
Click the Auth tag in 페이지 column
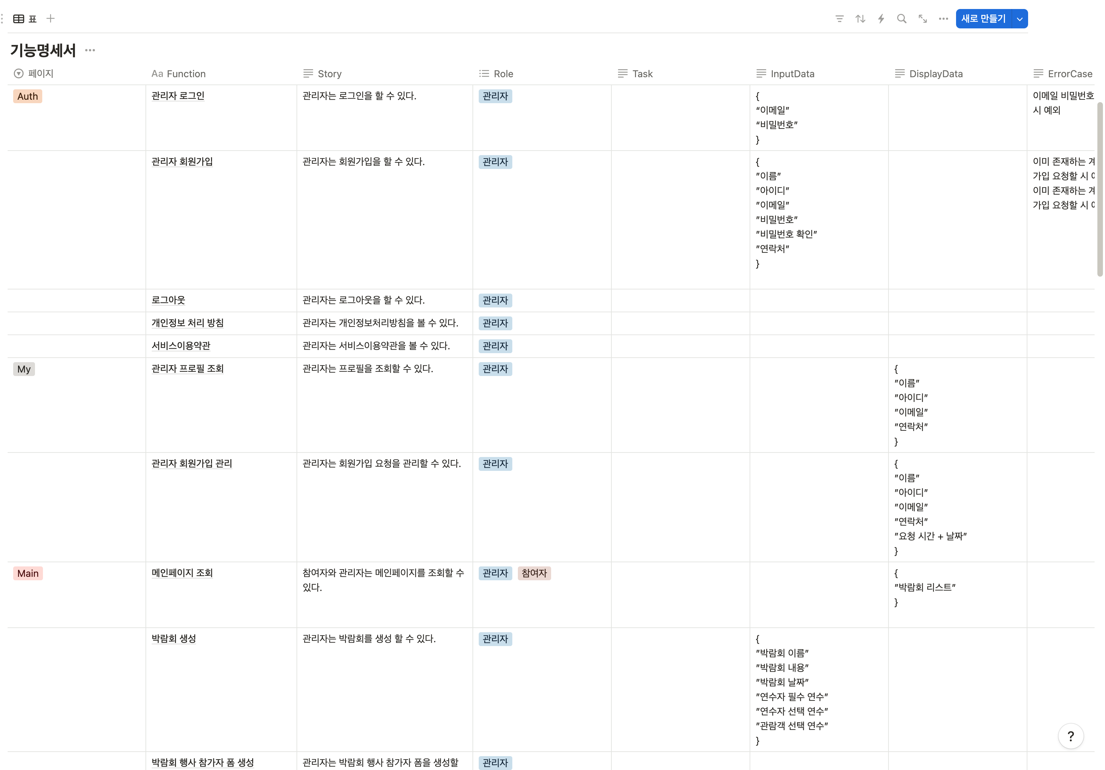pos(27,96)
